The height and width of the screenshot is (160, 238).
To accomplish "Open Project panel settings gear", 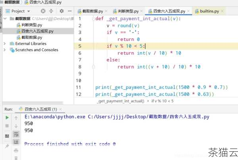I will [x=61, y=11].
